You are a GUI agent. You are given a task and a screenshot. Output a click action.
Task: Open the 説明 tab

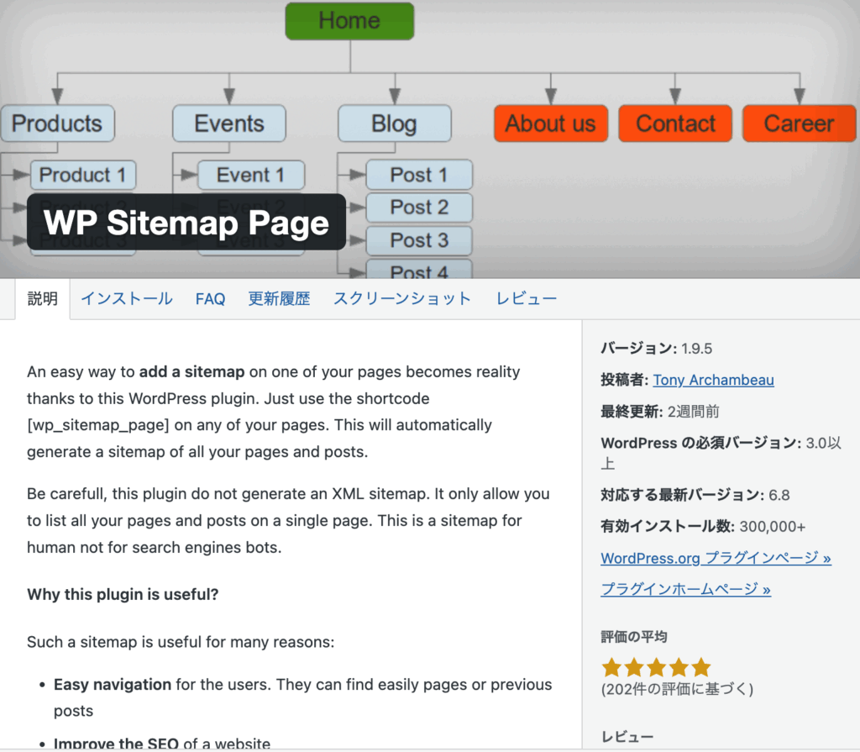[x=42, y=298]
